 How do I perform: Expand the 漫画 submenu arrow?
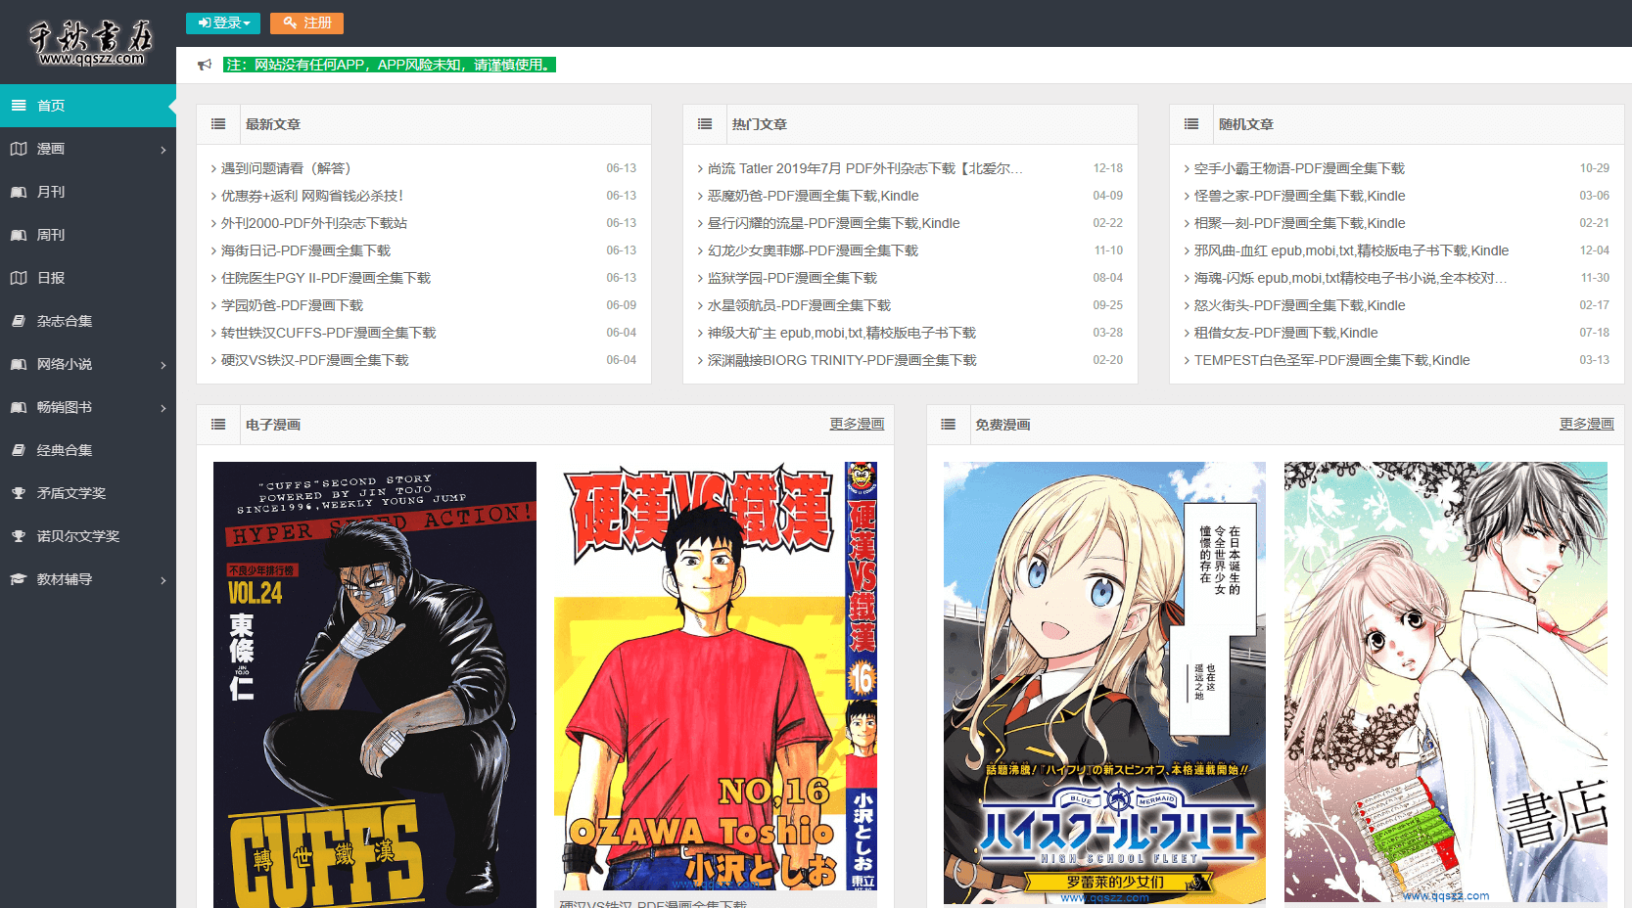click(163, 150)
